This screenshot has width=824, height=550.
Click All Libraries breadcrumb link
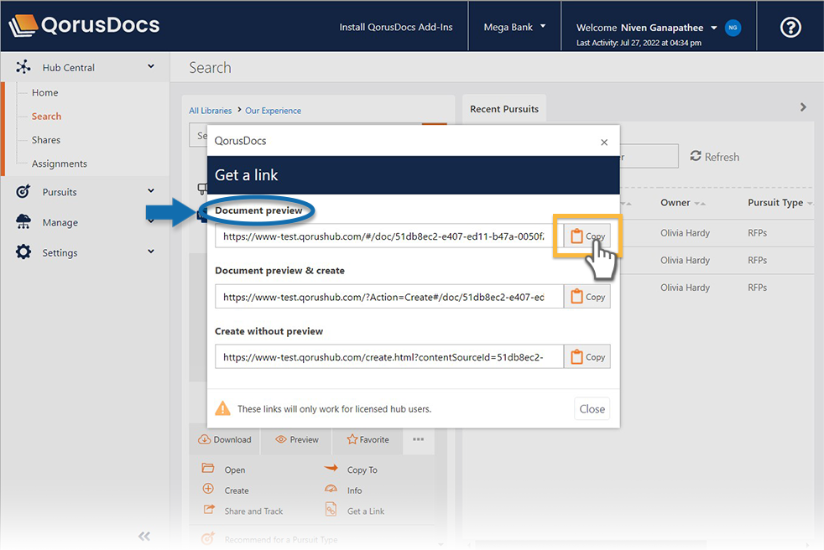[211, 111]
